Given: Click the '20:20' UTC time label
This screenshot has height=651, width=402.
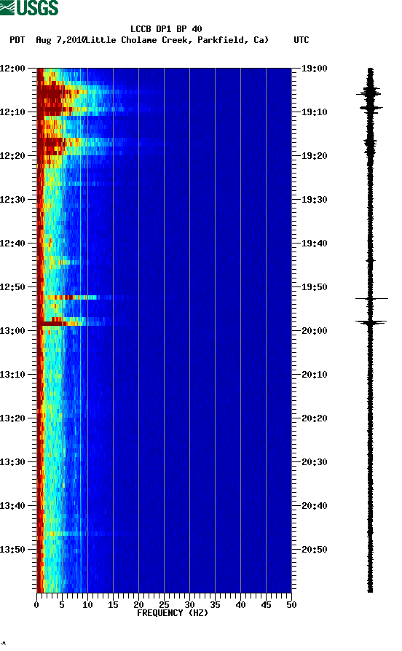Looking at the screenshot, I should 315,418.
